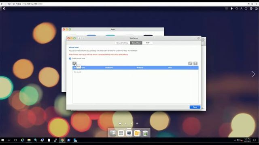Select the first desktop page dot
Viewport: 259px width, 145px height.
click(x=120, y=124)
